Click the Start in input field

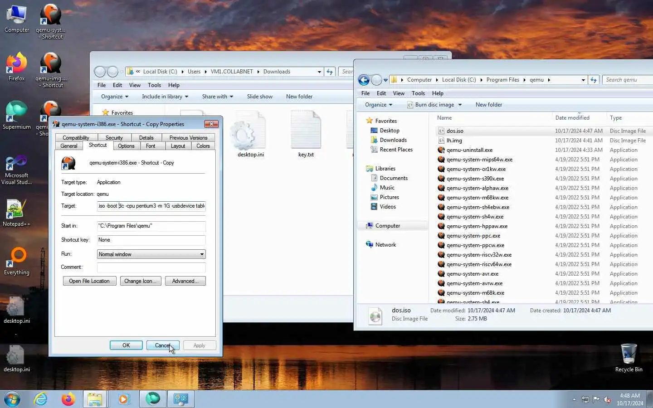(151, 226)
